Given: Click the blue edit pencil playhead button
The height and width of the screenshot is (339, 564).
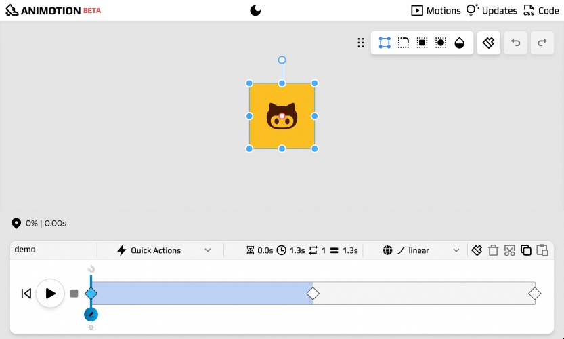Looking at the screenshot, I should pos(91,315).
